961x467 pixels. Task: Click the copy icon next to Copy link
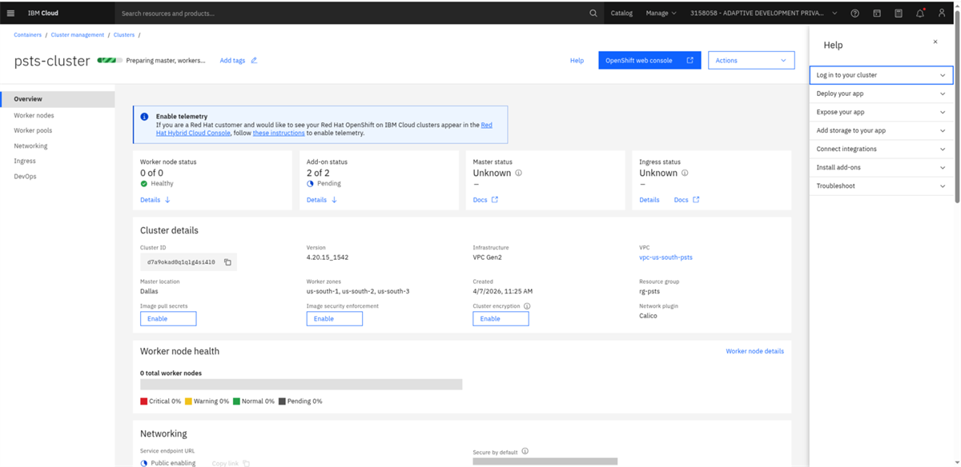(246, 463)
